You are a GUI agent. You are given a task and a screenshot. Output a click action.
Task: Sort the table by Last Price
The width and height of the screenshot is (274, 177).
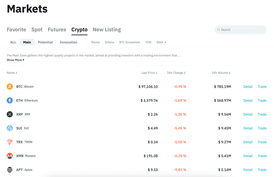coord(149,73)
